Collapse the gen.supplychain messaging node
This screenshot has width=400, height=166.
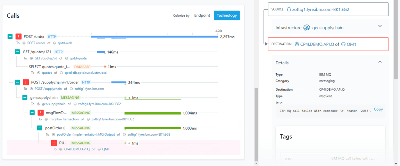[x=25, y=98]
